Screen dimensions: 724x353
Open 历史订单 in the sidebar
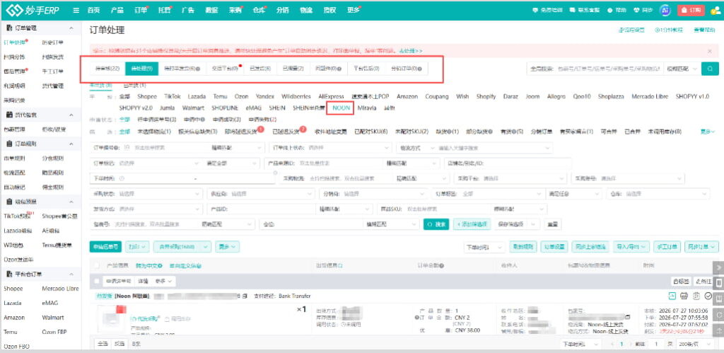52,42
